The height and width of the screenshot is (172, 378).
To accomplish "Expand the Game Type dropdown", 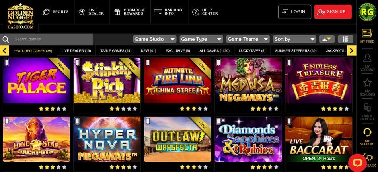I will pyautogui.click(x=201, y=39).
